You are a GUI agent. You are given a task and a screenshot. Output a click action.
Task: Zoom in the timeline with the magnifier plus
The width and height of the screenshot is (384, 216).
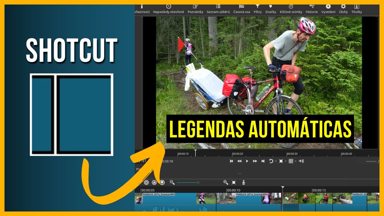coord(226,182)
